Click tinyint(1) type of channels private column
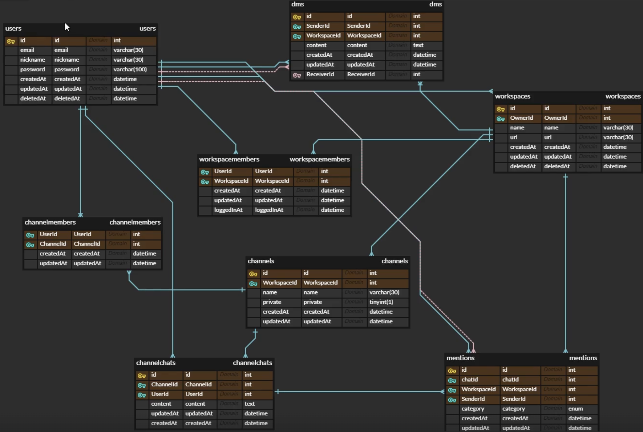 coord(381,302)
